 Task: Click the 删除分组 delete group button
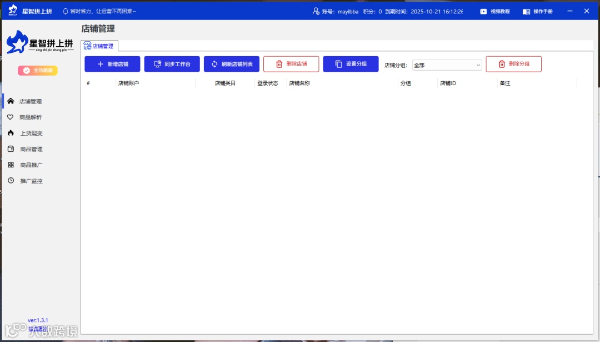coord(513,64)
